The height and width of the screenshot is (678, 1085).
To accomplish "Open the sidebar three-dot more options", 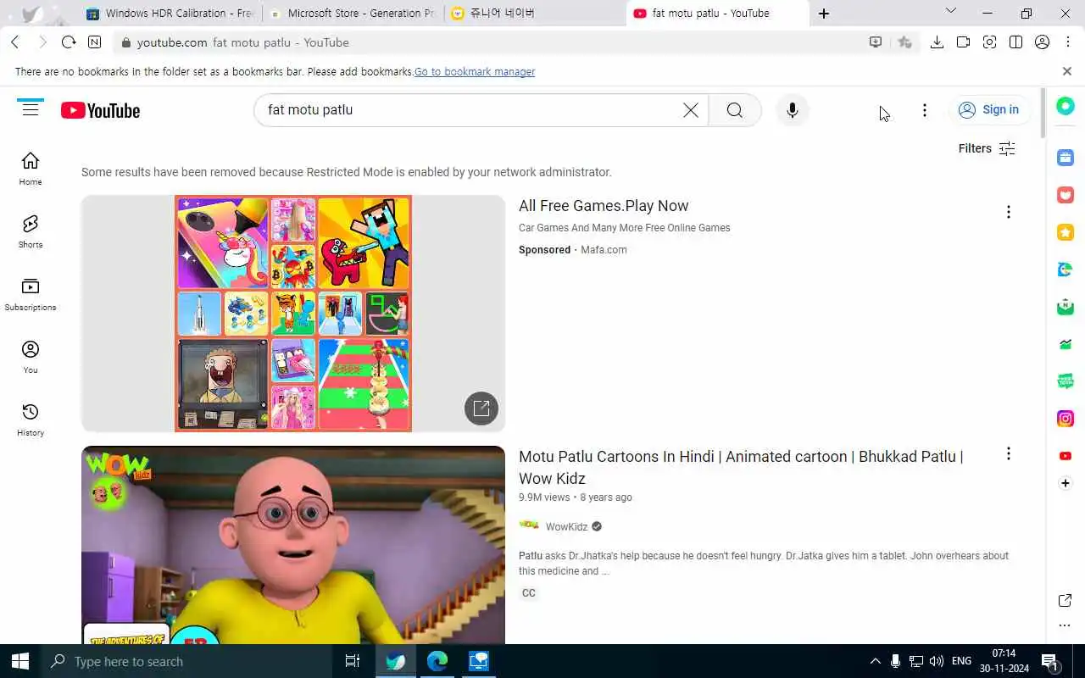I will (x=1066, y=626).
